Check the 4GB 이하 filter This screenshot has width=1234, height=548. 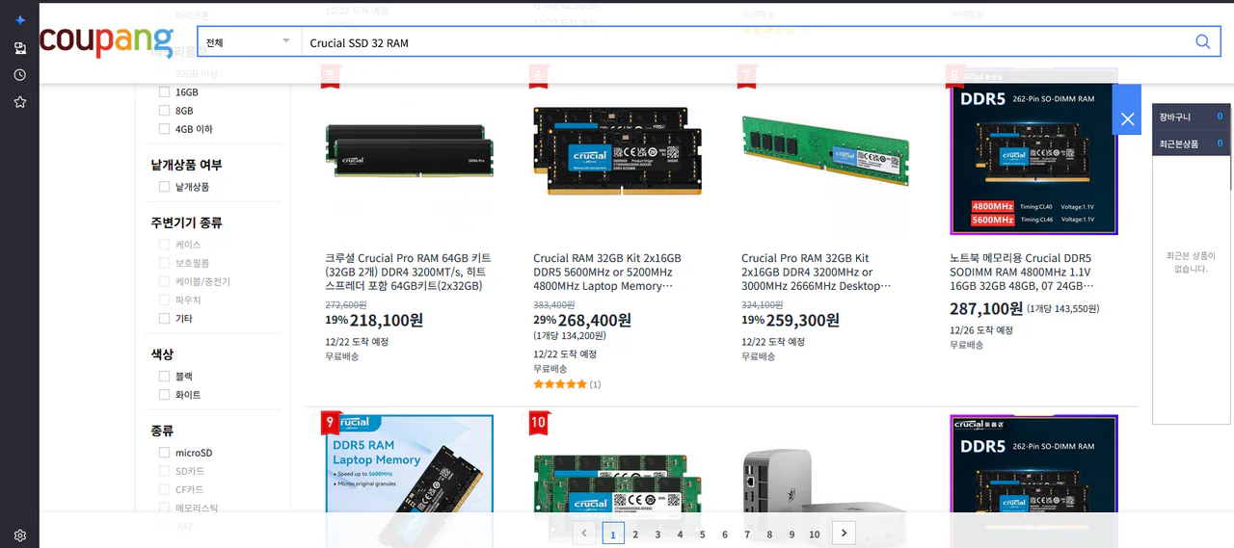tap(165, 129)
